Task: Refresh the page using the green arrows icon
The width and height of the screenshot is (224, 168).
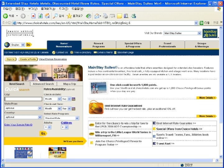Action: pos(40,16)
